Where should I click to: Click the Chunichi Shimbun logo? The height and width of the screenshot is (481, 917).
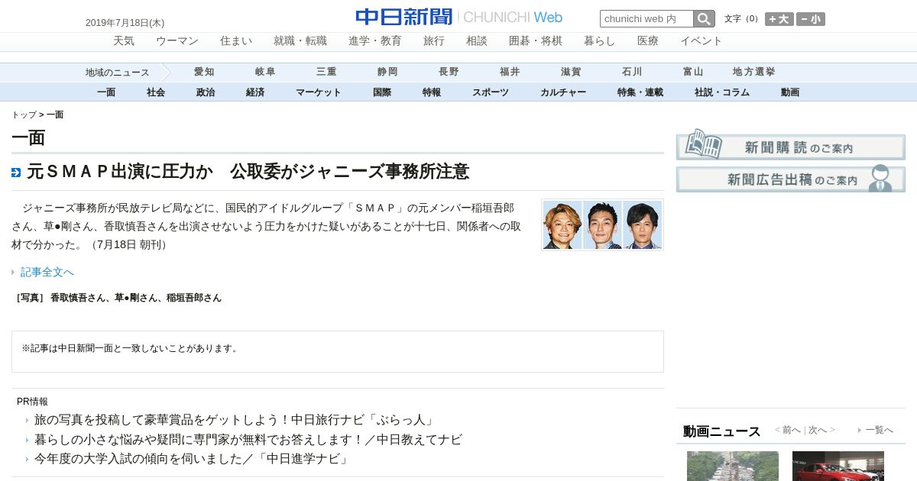(458, 17)
